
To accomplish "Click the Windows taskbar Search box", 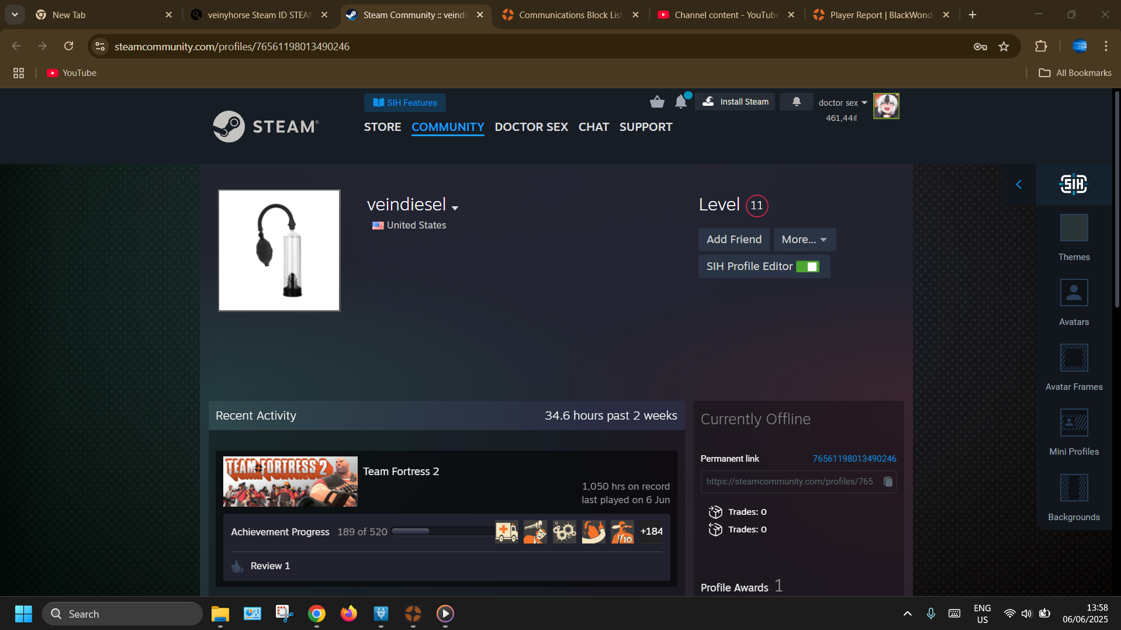I will [122, 614].
